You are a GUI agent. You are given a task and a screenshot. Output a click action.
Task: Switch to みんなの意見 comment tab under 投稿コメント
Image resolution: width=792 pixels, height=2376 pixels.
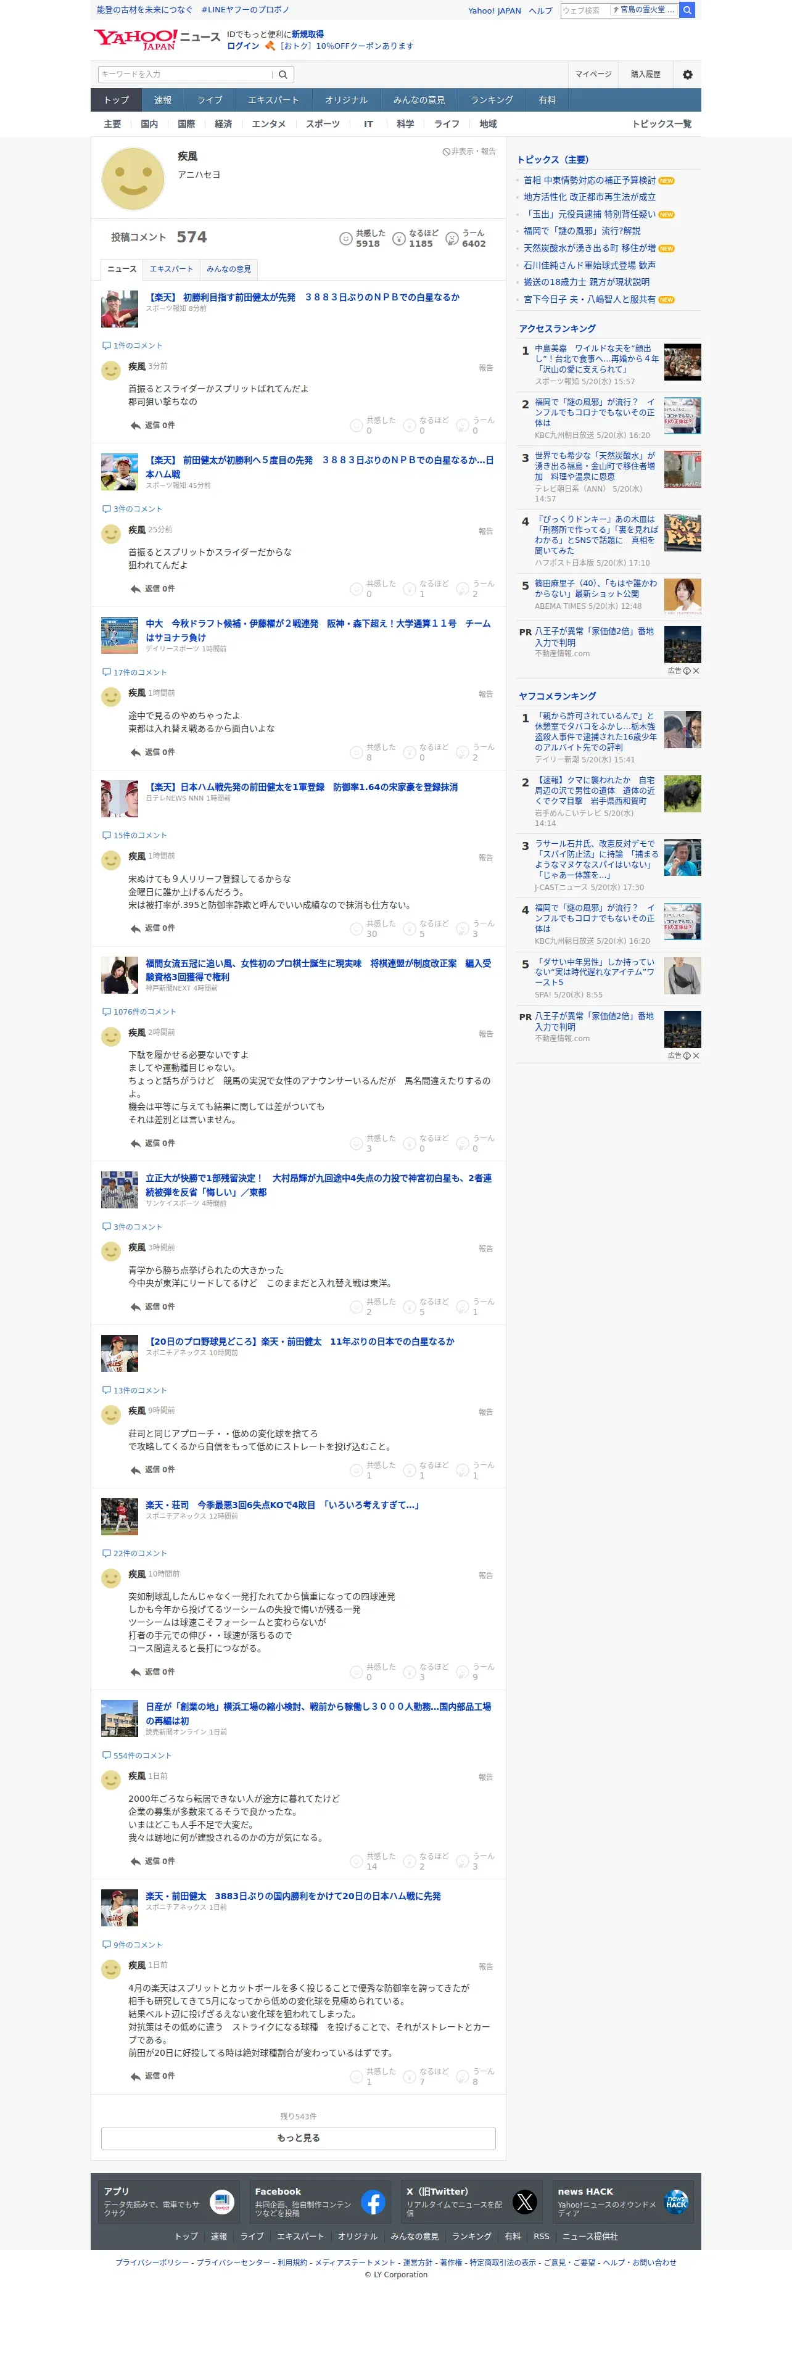coord(229,270)
